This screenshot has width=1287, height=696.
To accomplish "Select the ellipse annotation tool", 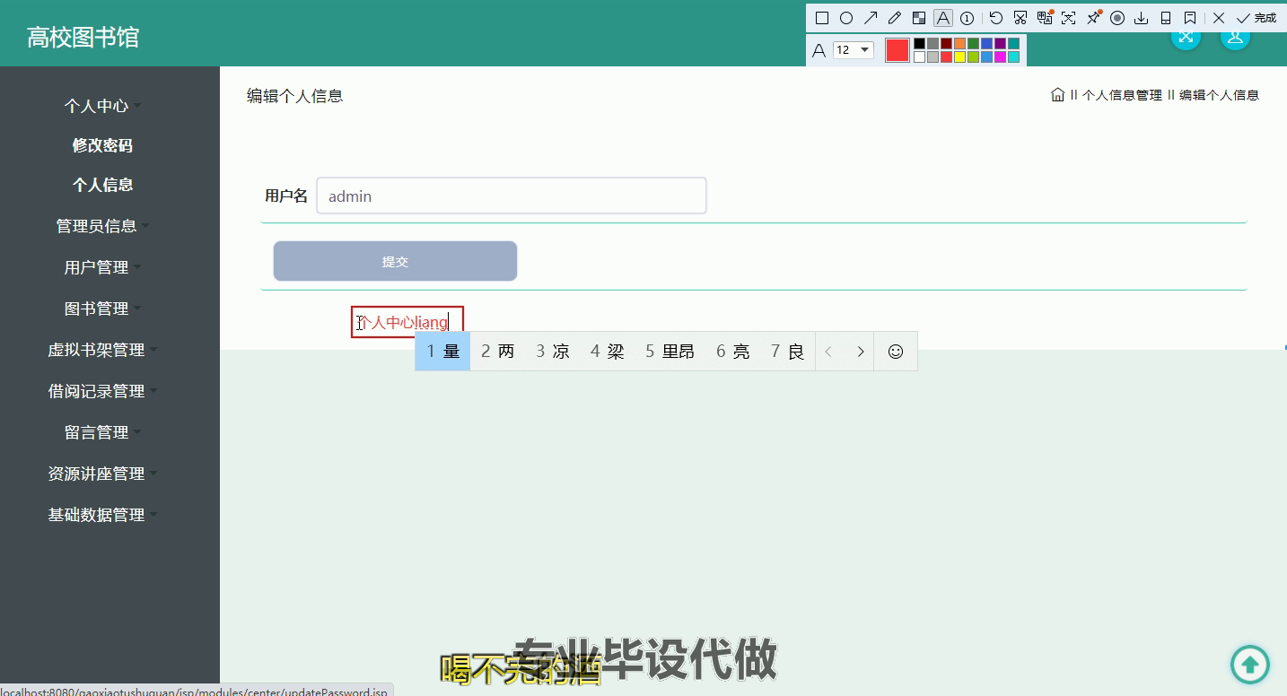I will 846,18.
